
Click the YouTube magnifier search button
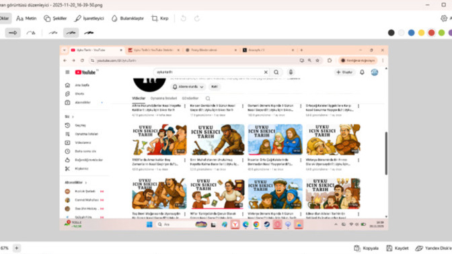pyautogui.click(x=276, y=73)
